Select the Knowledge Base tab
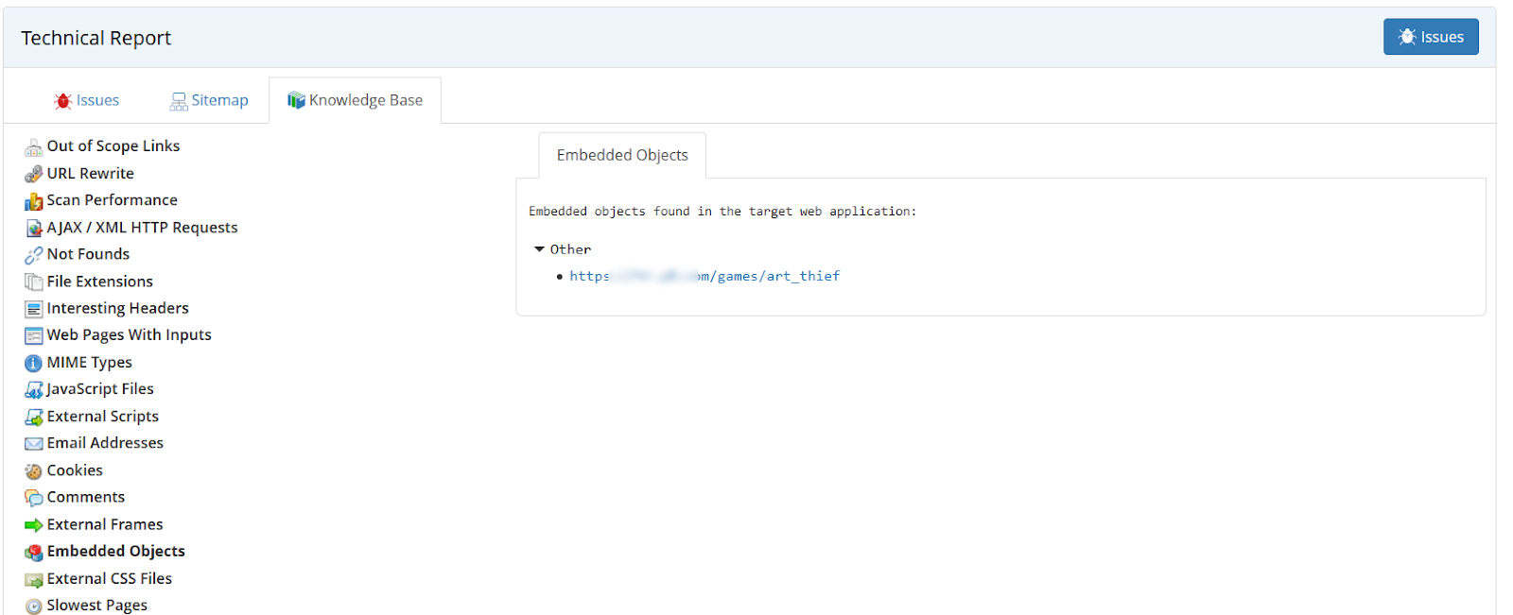This screenshot has height=615, width=1513. (355, 100)
